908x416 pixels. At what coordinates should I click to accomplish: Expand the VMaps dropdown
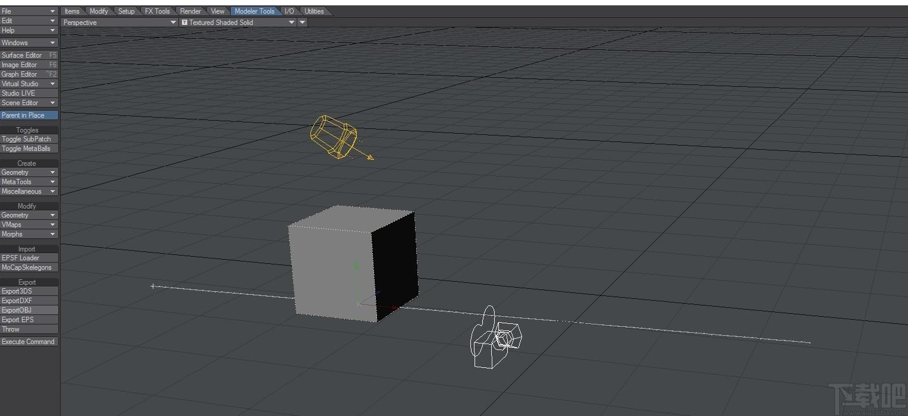pos(29,224)
